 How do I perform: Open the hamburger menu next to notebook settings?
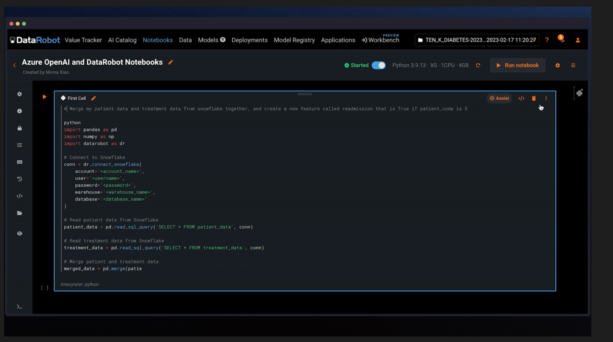[x=573, y=65]
